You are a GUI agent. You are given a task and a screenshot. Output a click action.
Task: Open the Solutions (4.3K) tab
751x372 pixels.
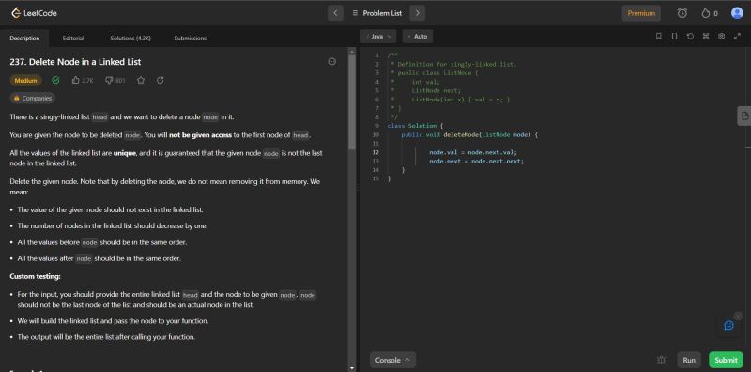(130, 38)
